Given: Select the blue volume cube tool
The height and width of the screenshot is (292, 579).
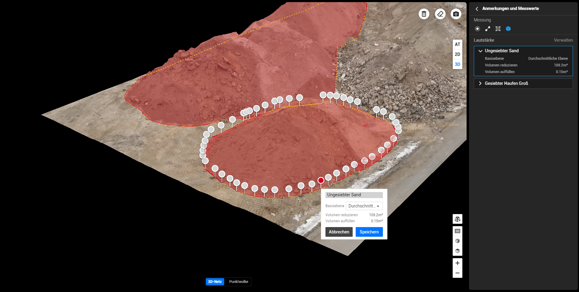Looking at the screenshot, I should (x=508, y=29).
